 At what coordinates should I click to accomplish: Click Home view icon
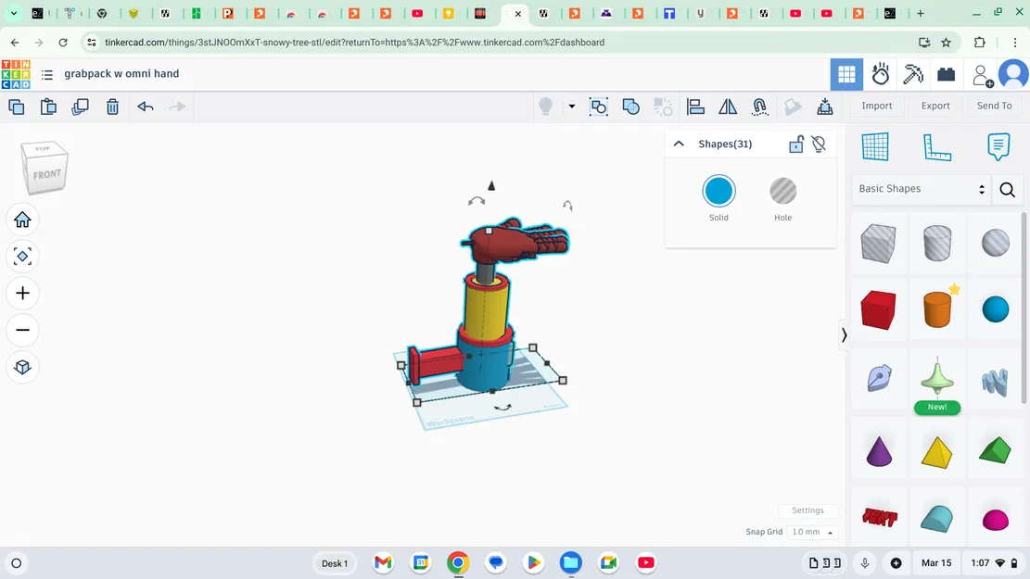point(23,220)
